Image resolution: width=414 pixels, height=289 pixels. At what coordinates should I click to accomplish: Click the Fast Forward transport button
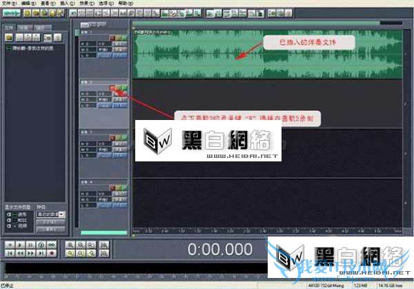click(x=30, y=253)
